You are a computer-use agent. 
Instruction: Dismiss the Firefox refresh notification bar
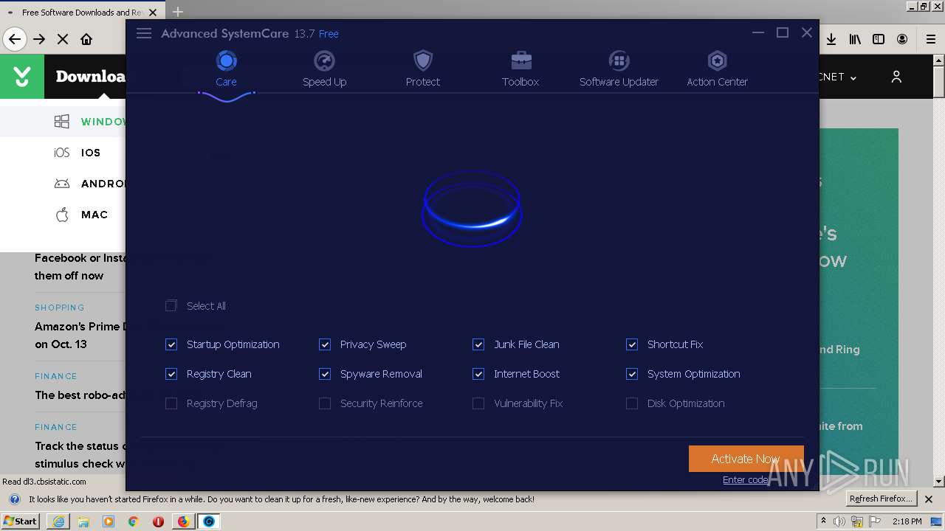(929, 499)
